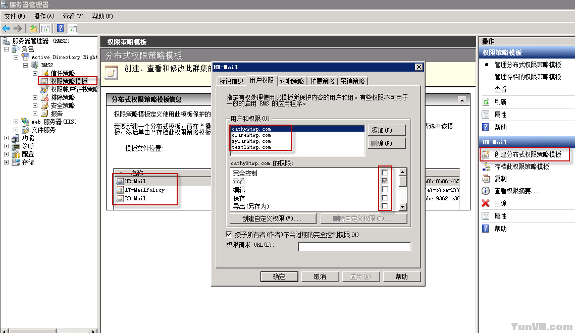Expand the 安全策略 tree node
Screen dimensions: 575x333
35,105
